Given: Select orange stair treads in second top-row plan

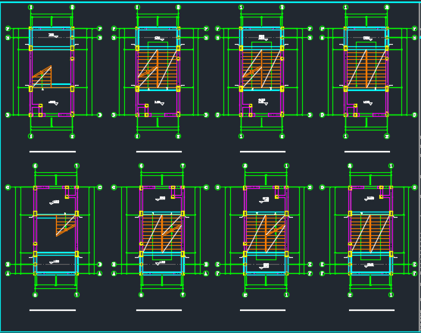Looking at the screenshot, I should (157, 69).
